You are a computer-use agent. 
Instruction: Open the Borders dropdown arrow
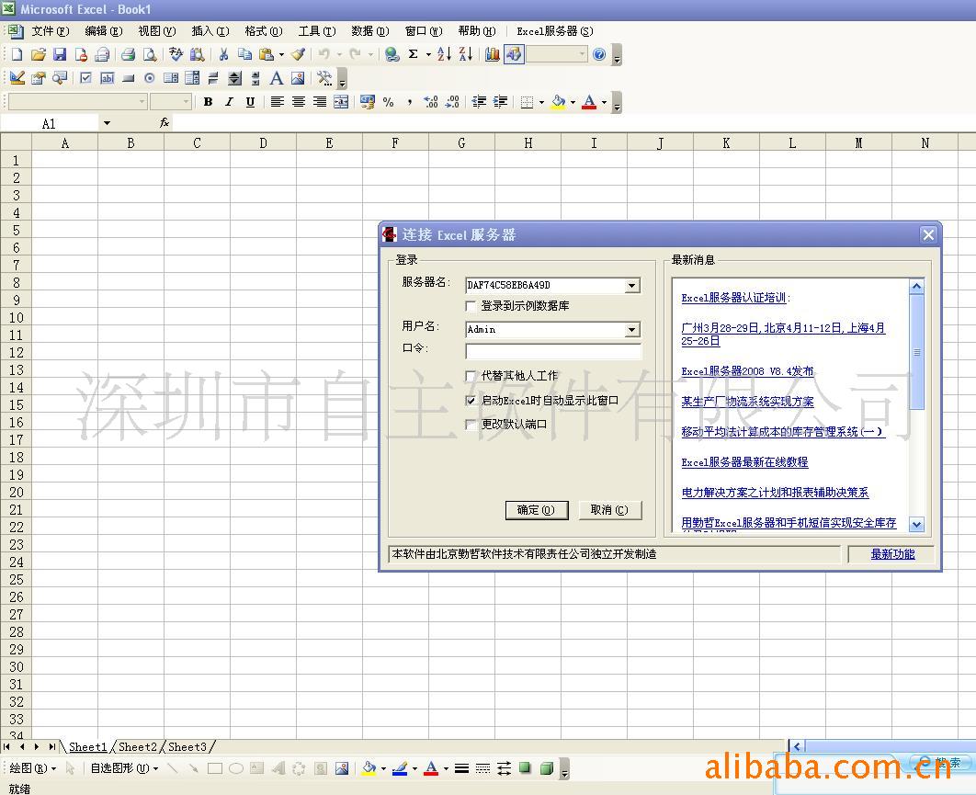[541, 102]
